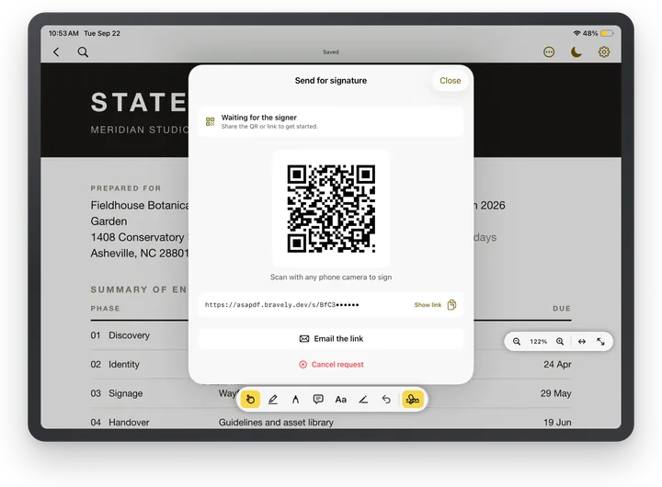Select the hand pan tool
This screenshot has width=662, height=487.
point(250,399)
